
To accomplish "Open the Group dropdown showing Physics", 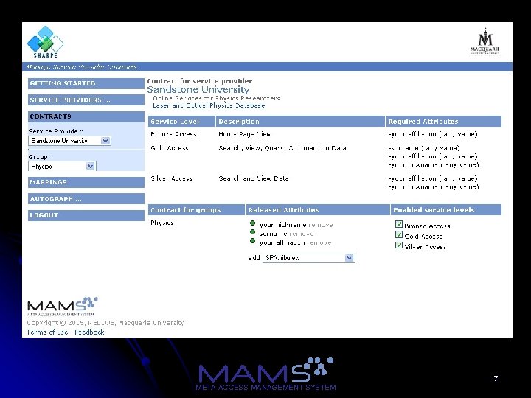I will [62, 166].
